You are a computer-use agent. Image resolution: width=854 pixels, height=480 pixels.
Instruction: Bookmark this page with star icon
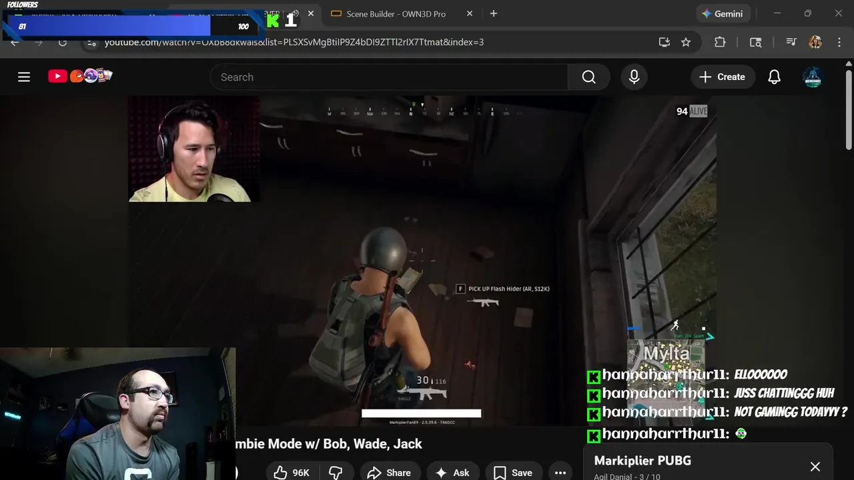[x=686, y=42]
